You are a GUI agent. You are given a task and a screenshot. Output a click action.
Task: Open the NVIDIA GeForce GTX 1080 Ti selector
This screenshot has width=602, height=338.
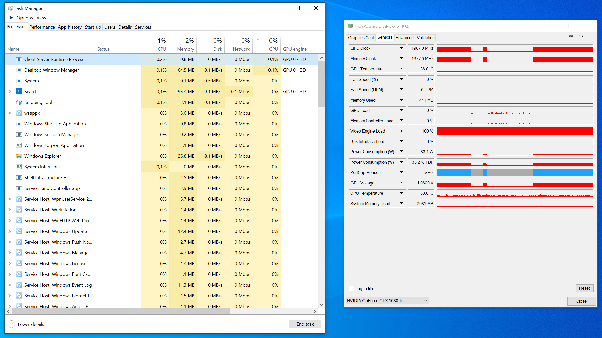point(387,301)
